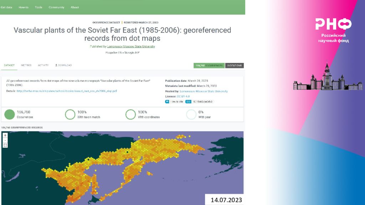Click the '14.07.2023' date label

[x=226, y=200]
